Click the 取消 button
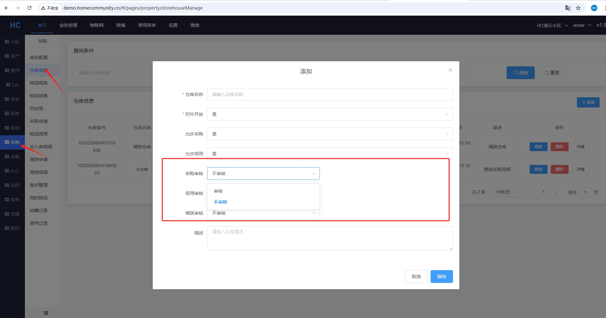 pyautogui.click(x=416, y=277)
